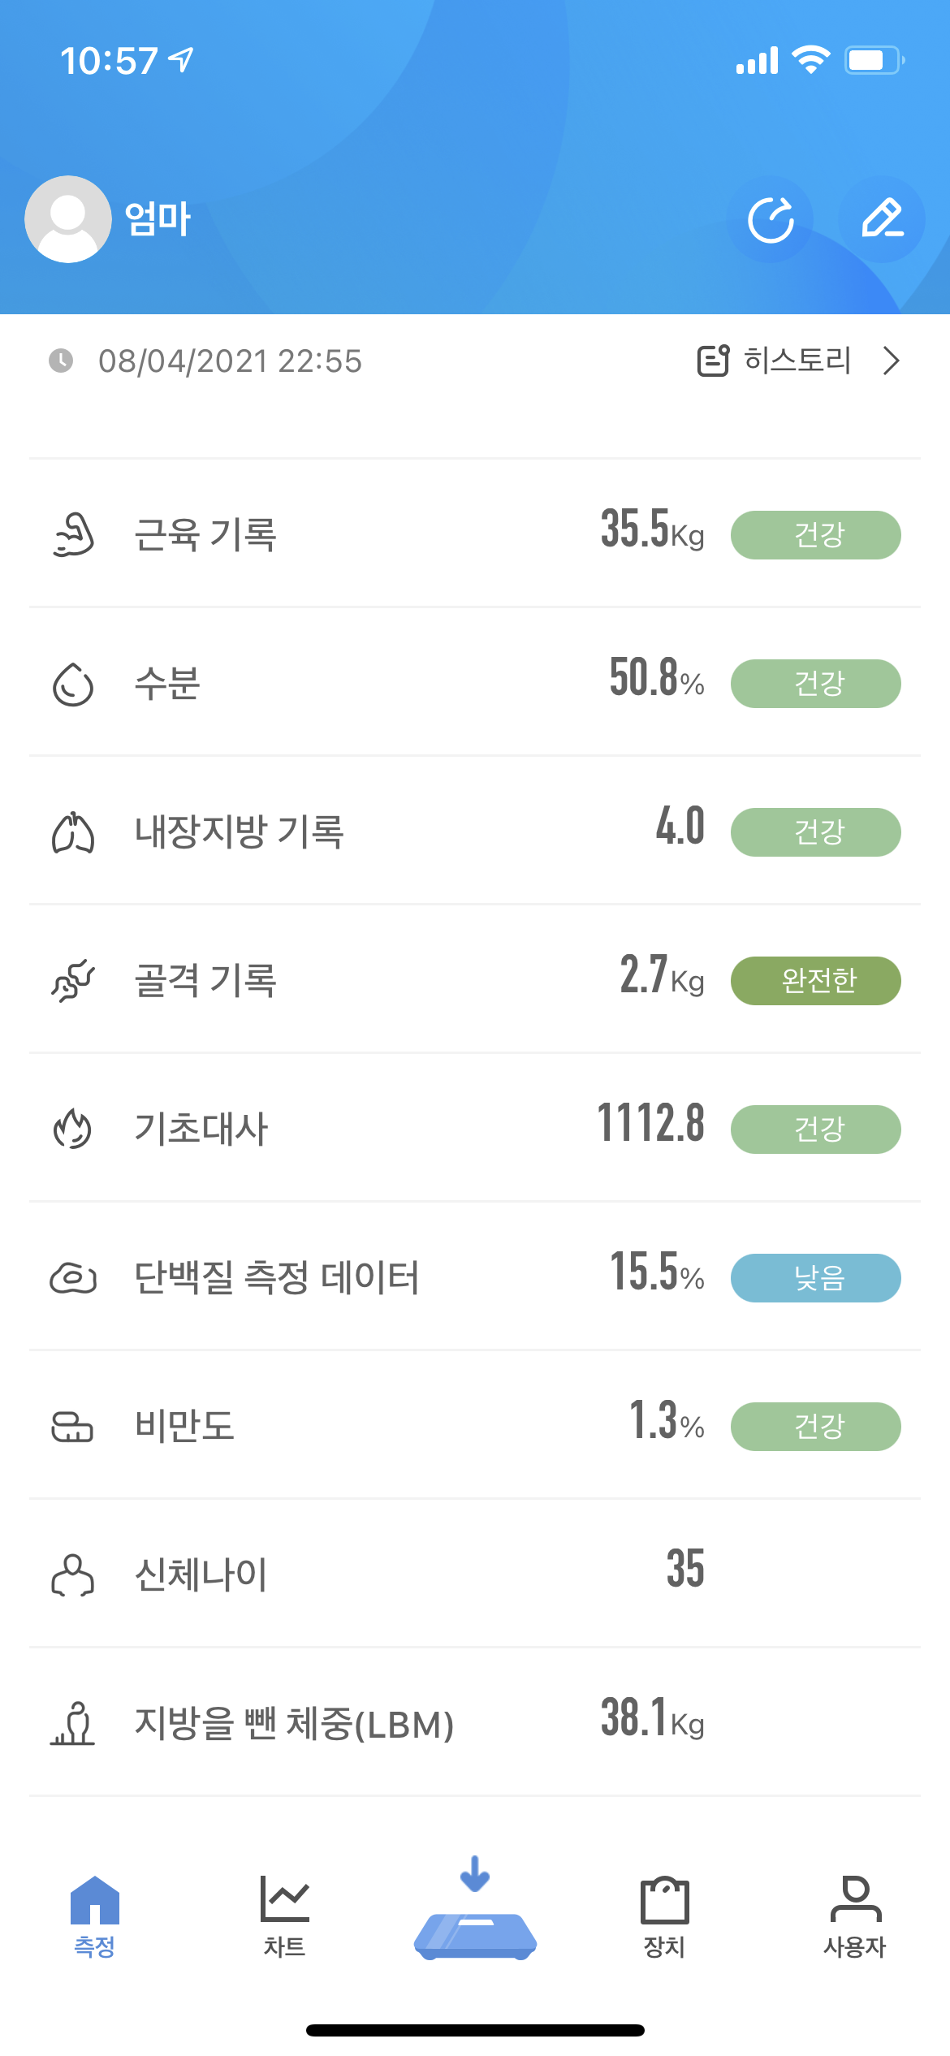Tap the center scale weigh button
Screen dimensions: 950x2056
[x=475, y=1923]
